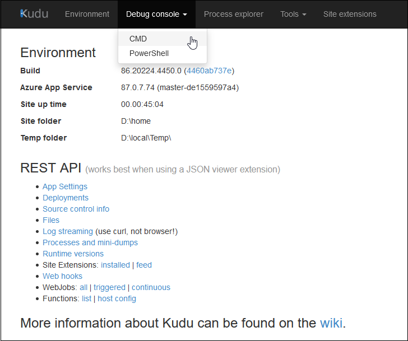Viewport: 408px width, 341px height.
Task: Choose PowerShell from the dropdown menu
Action: tap(163, 53)
